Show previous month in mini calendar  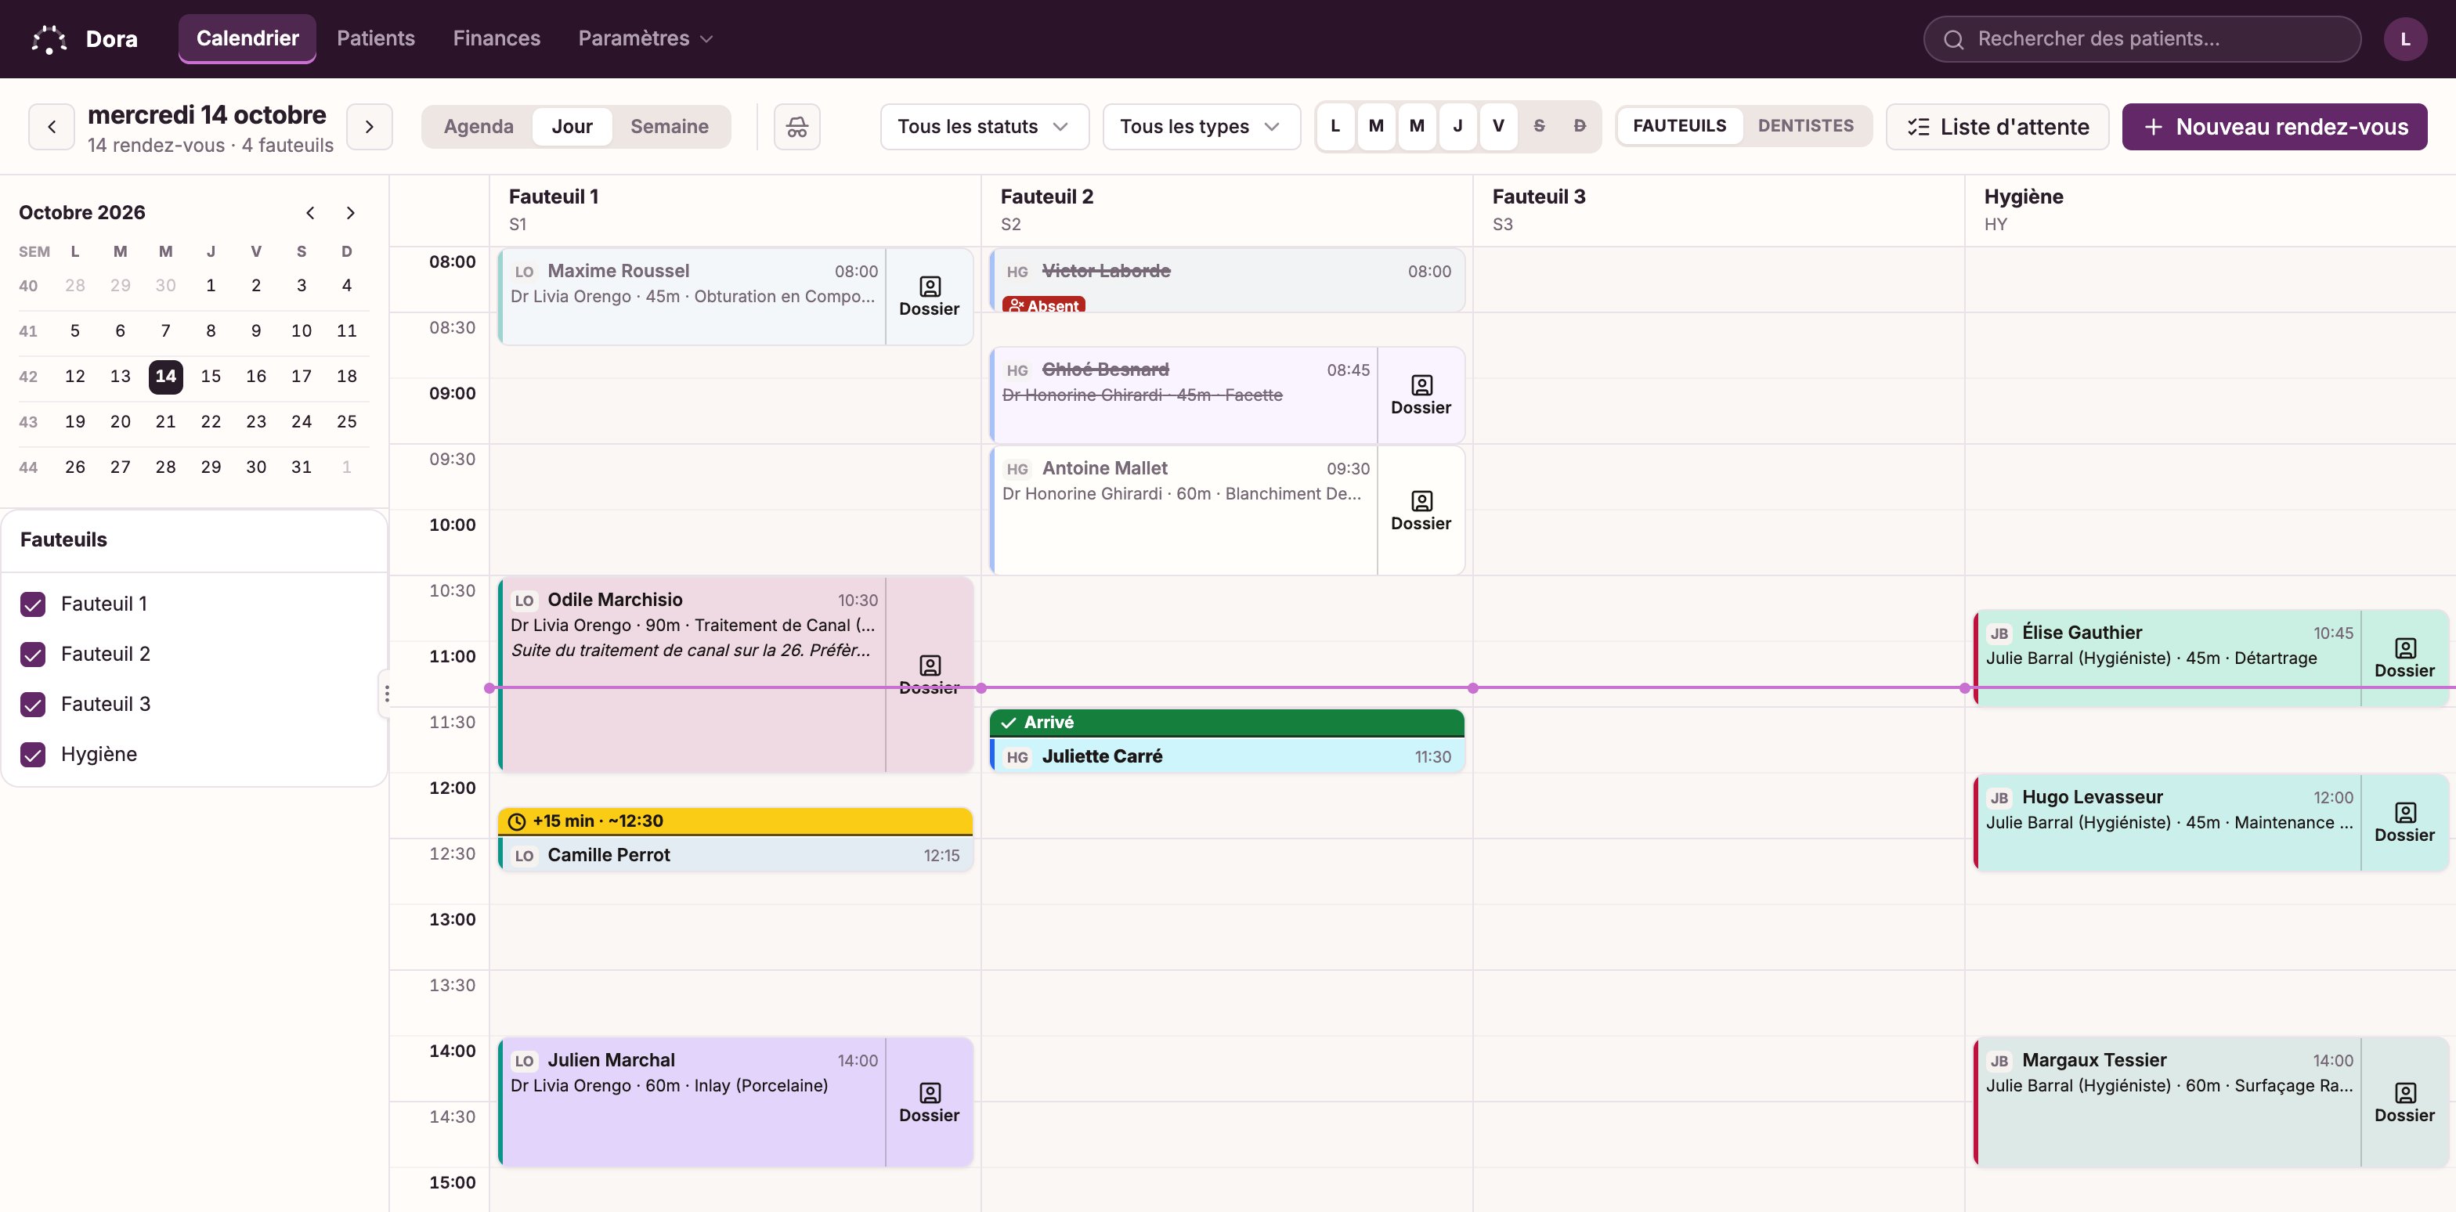310,212
